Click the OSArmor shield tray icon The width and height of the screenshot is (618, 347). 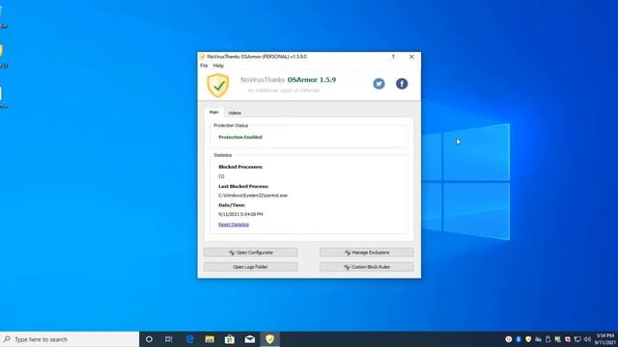pyautogui.click(x=528, y=339)
